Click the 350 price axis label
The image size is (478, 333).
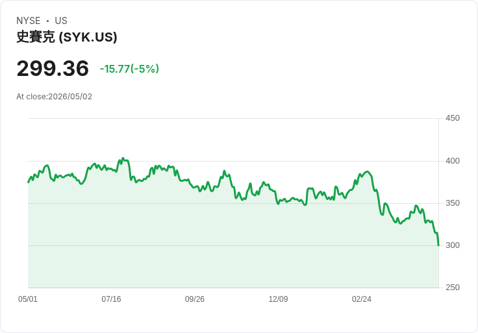pos(453,203)
